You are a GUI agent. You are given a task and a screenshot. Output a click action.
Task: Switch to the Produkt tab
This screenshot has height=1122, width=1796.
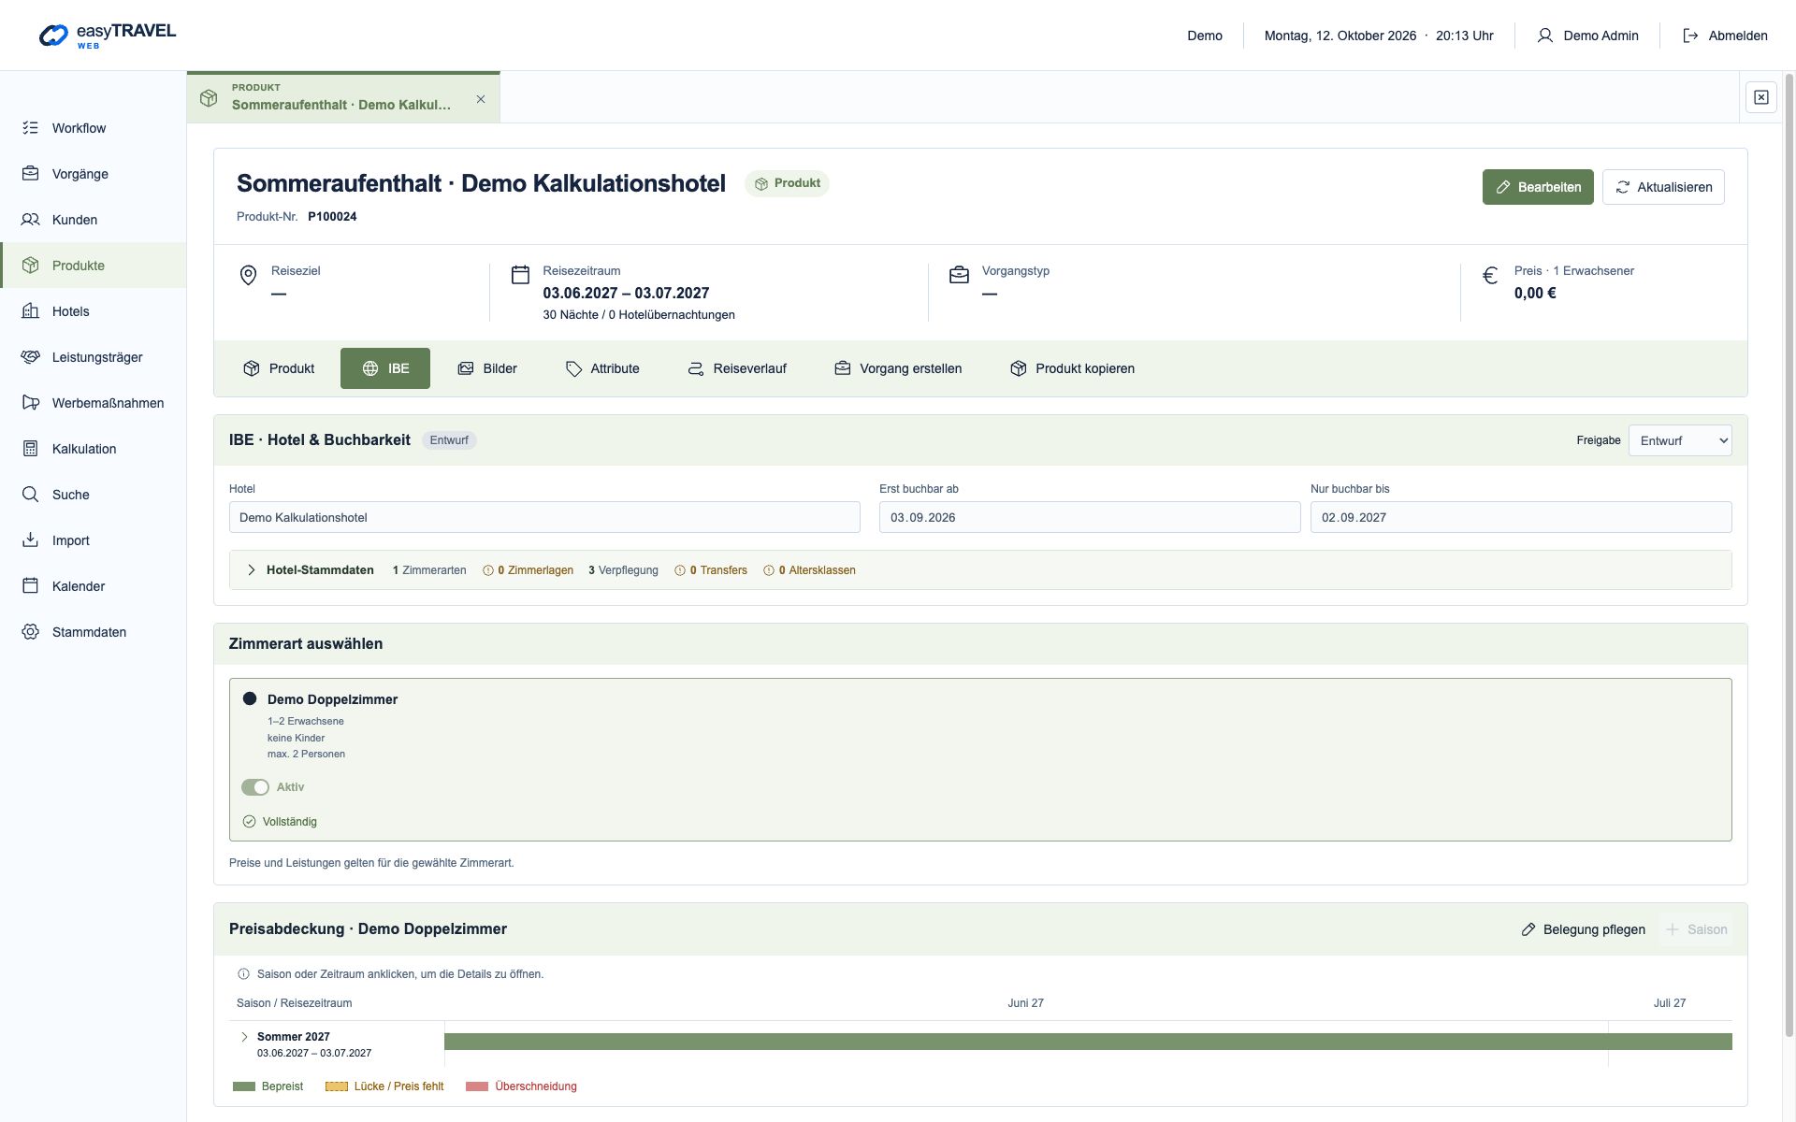click(279, 368)
